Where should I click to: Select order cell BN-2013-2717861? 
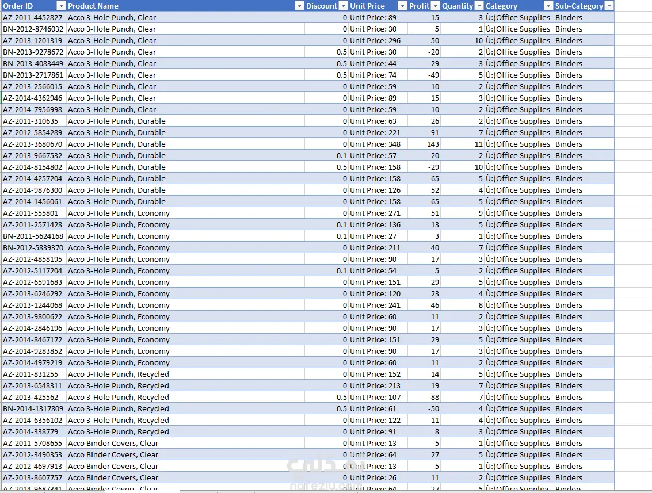(x=33, y=75)
